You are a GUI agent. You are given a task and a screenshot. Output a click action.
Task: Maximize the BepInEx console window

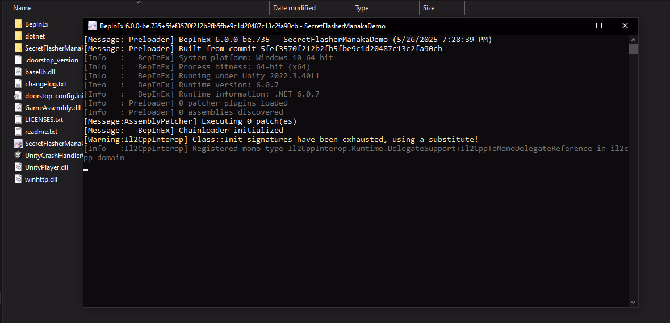tap(598, 26)
